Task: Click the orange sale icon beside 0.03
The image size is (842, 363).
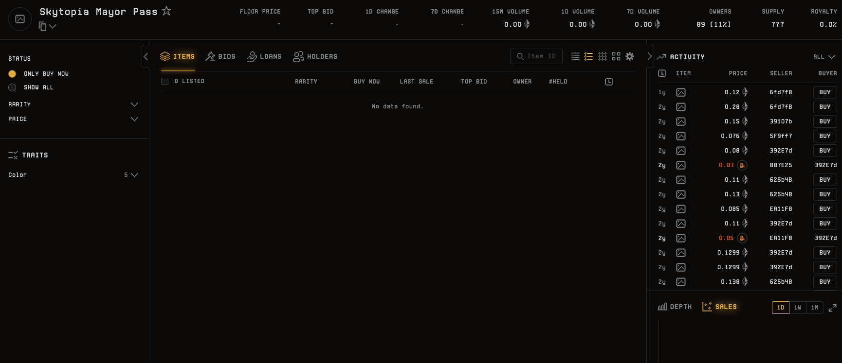Action: (x=742, y=165)
